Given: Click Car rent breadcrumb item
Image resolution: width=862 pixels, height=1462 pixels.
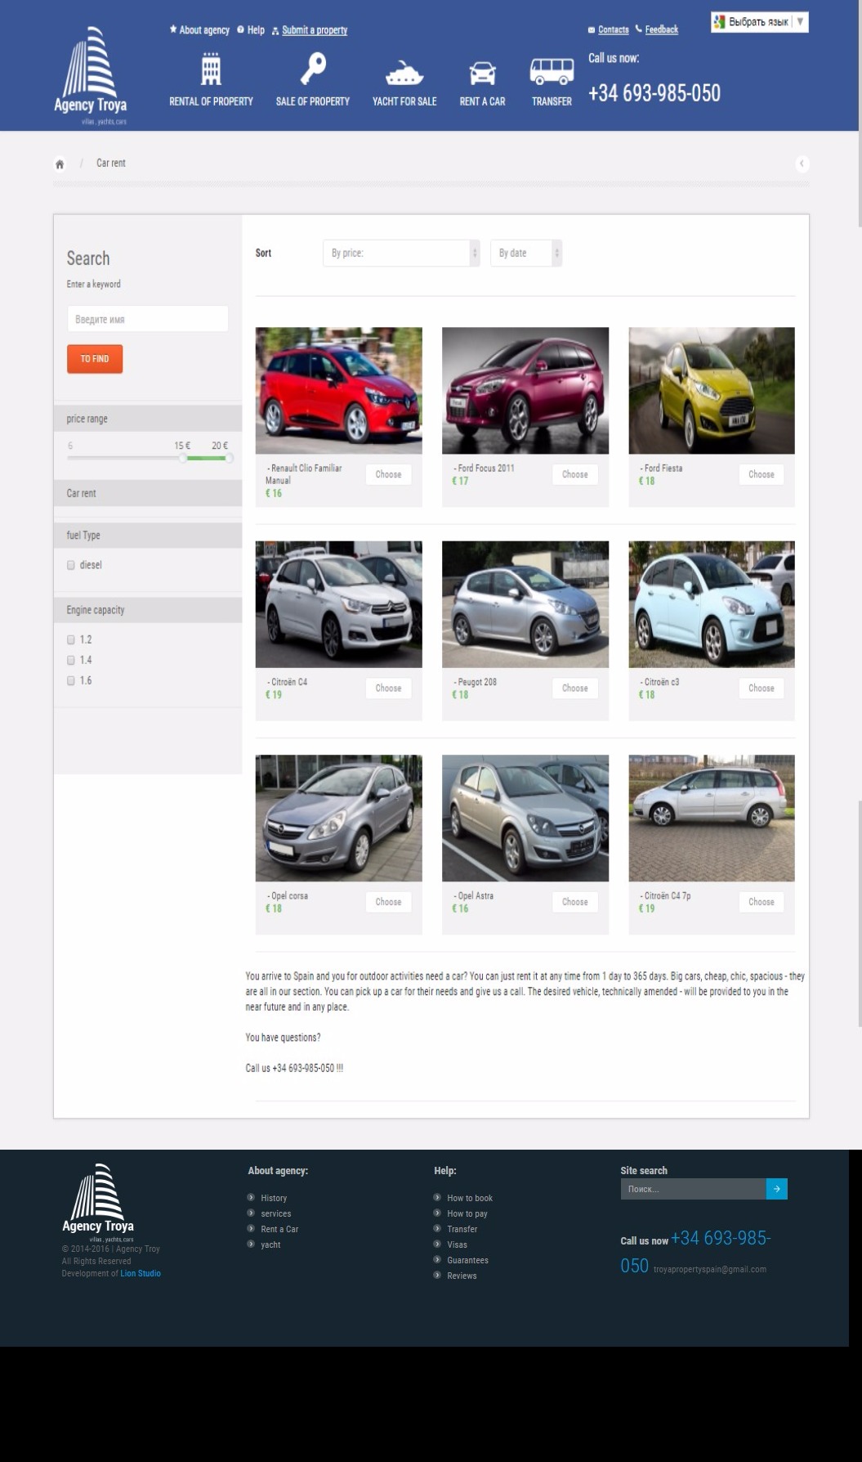Looking at the screenshot, I should click(111, 163).
